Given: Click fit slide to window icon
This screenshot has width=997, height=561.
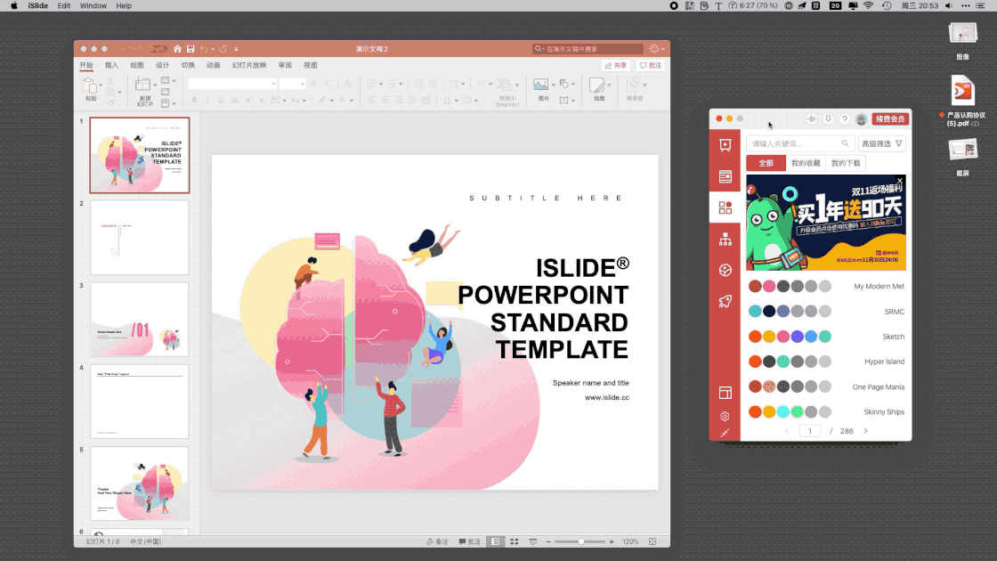Looking at the screenshot, I should click(x=653, y=542).
